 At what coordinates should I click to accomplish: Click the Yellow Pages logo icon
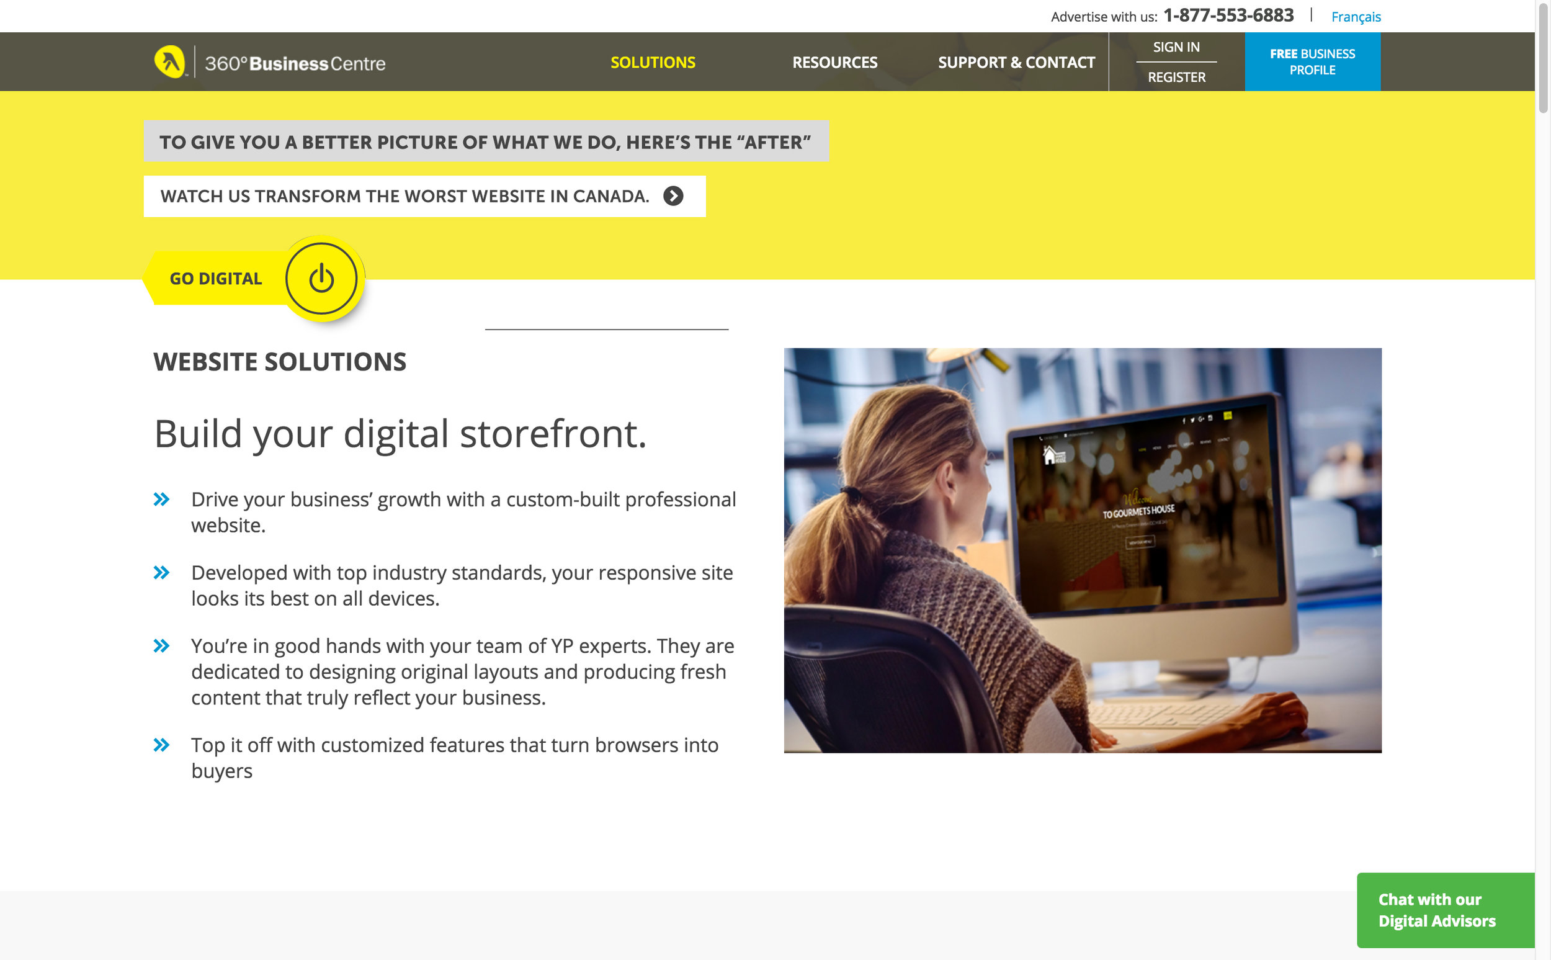(x=170, y=61)
